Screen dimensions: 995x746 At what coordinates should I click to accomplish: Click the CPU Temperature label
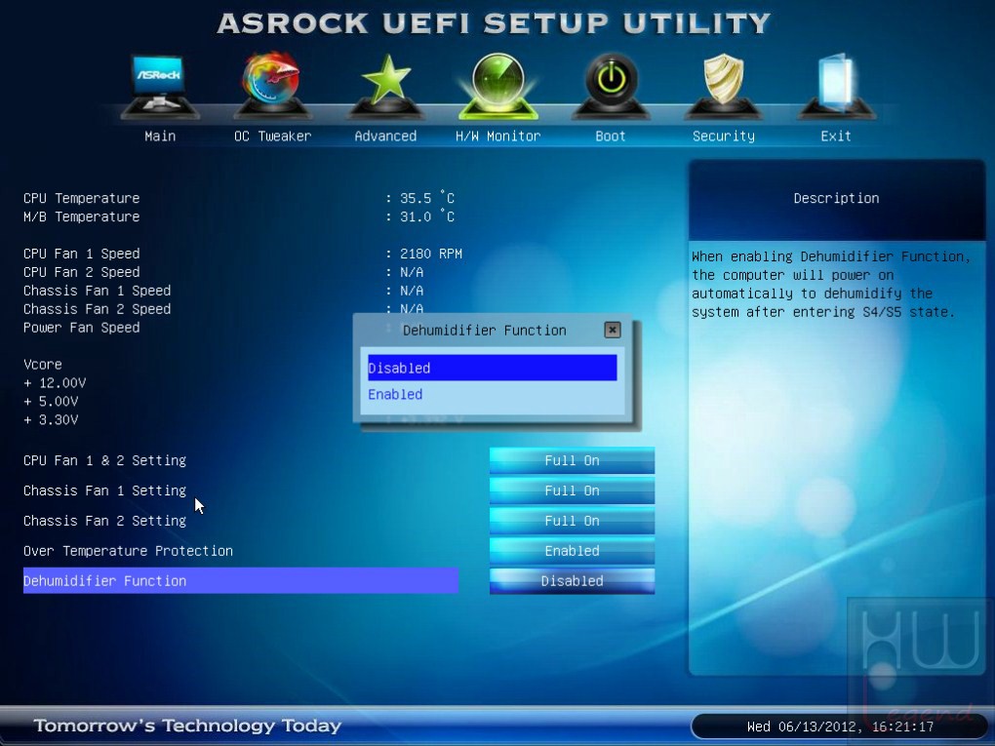click(81, 198)
